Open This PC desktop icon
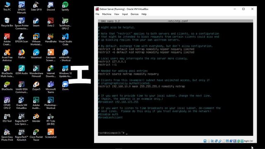This screenshot has width=265, height=149. 7,7
